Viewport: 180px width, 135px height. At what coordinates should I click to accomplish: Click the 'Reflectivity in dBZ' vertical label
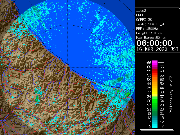(171, 94)
